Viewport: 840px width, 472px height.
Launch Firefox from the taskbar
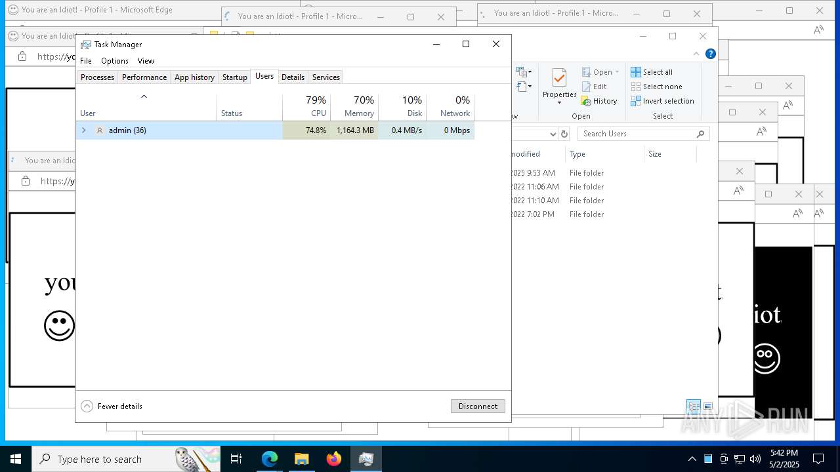click(x=334, y=459)
